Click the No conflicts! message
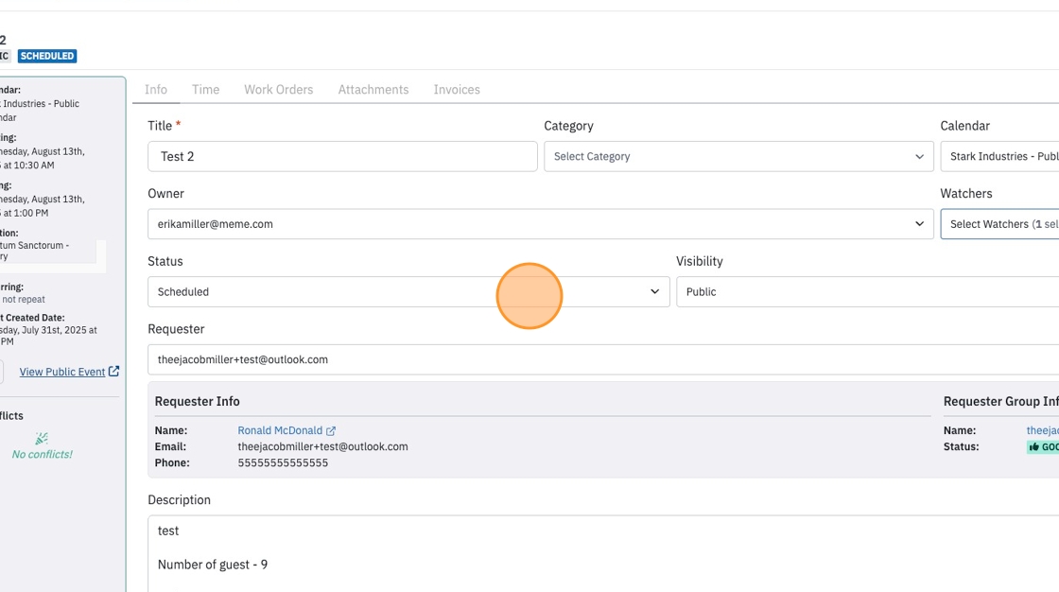1059x592 pixels. tap(42, 454)
